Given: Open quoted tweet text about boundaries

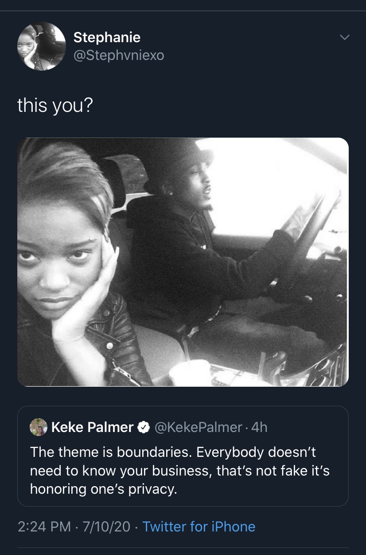Looking at the screenshot, I should [180, 470].
